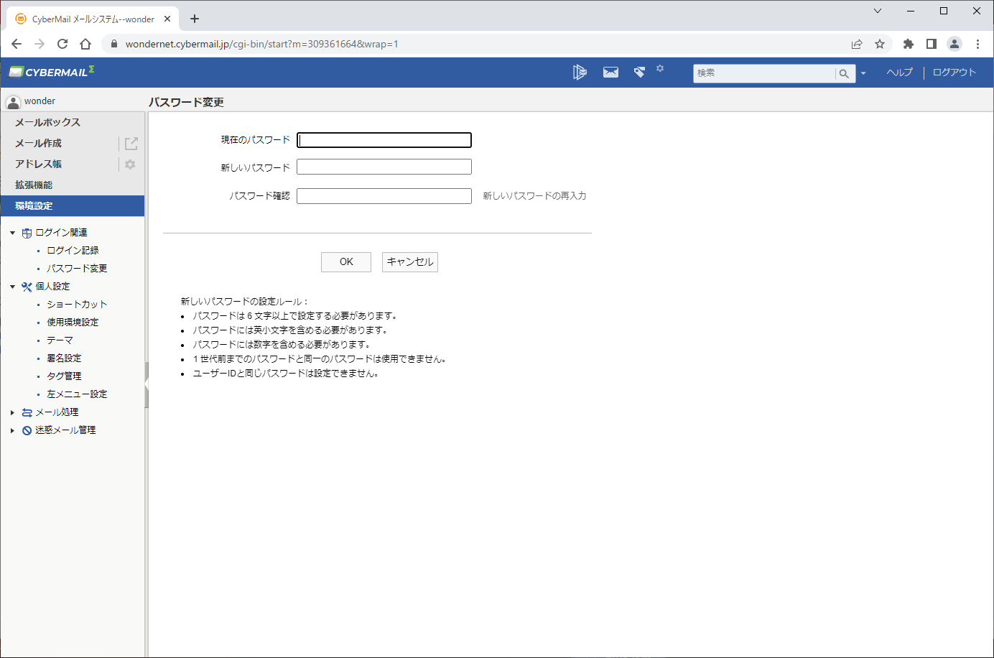Image resolution: width=994 pixels, height=658 pixels.
Task: Expand the 迷惑メール管理 tree section
Action: 12,430
